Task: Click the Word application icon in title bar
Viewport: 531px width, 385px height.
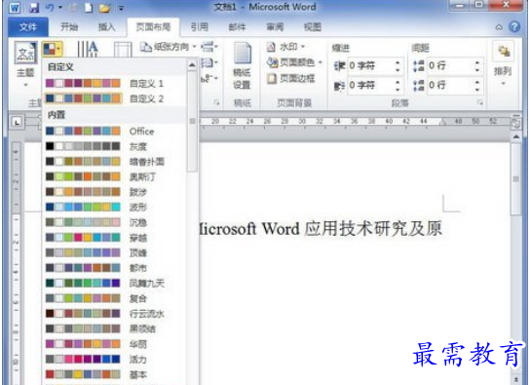Action: [15, 8]
